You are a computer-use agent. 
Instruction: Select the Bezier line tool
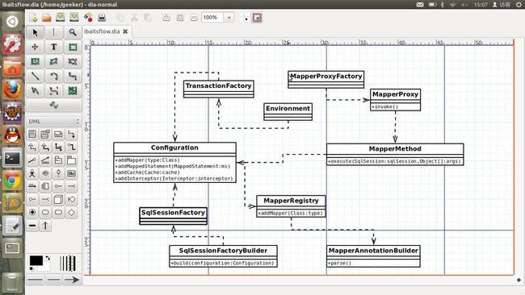point(53,90)
